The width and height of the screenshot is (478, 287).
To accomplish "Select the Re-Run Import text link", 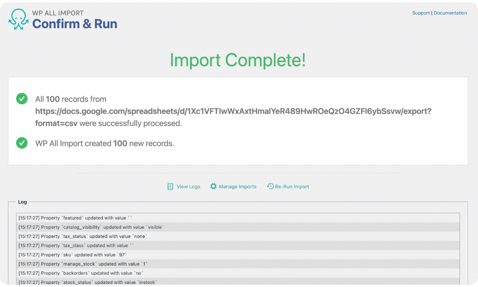I will point(292,187).
